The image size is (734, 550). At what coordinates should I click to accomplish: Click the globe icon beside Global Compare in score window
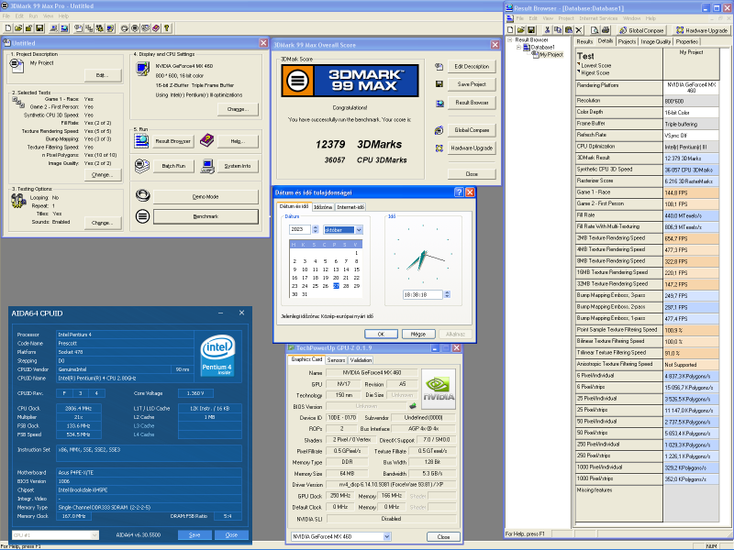click(x=439, y=130)
